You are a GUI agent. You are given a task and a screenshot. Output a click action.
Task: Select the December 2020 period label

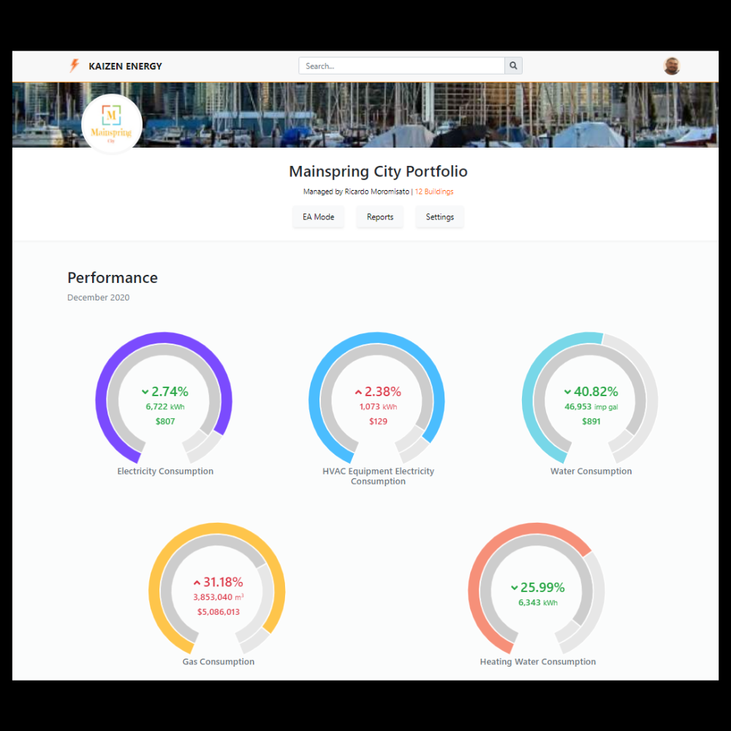click(x=98, y=297)
